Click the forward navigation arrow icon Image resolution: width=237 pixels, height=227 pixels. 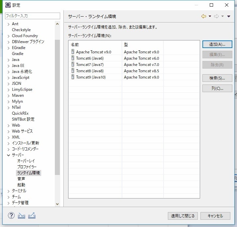[216, 16]
